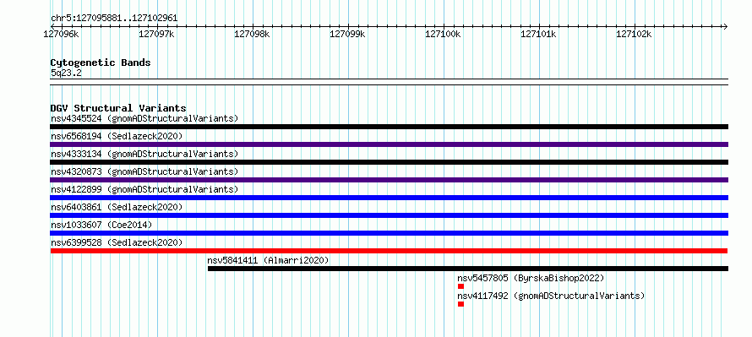Screen dimensions: 752x337
Task: Click the DGV Structural Variants track title
Action: [118, 108]
